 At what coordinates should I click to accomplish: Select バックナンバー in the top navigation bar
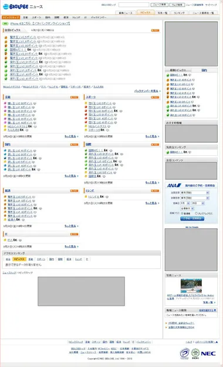pos(99,18)
